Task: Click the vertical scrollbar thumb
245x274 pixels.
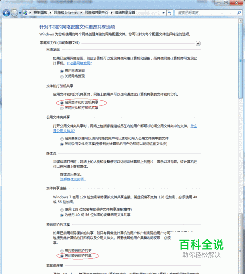Action: 240,61
